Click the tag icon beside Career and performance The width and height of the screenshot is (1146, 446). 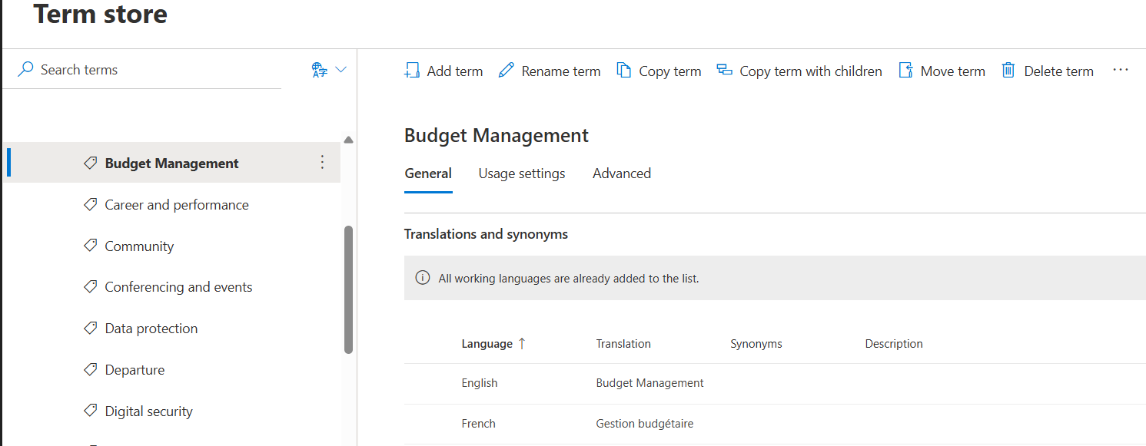[90, 204]
